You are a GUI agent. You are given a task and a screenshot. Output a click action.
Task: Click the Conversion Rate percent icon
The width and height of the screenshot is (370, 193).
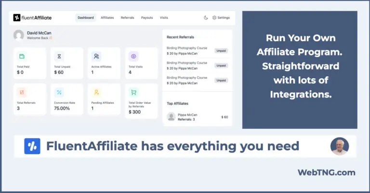59,92
